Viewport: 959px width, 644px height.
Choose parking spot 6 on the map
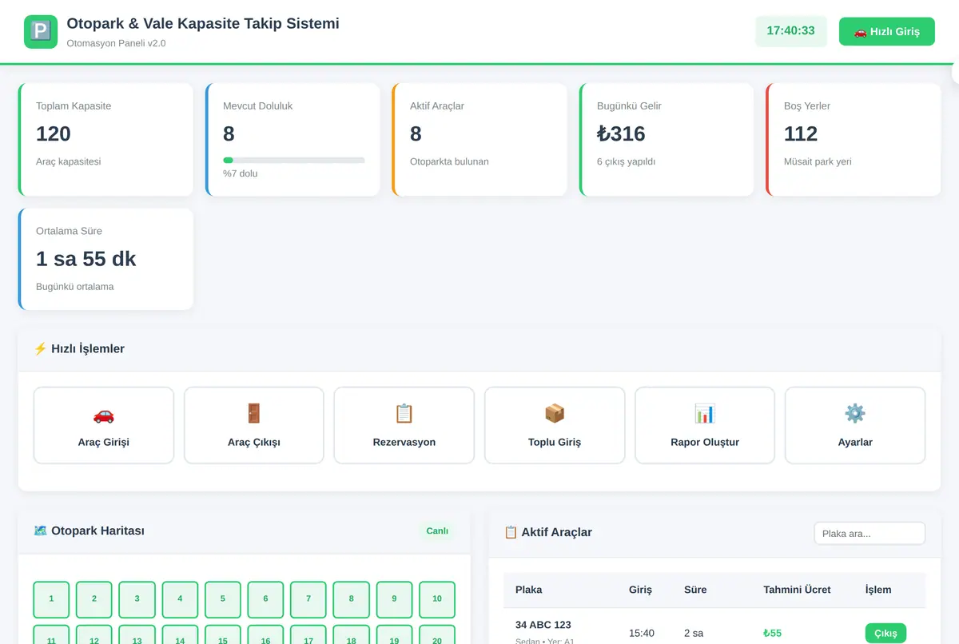265,599
